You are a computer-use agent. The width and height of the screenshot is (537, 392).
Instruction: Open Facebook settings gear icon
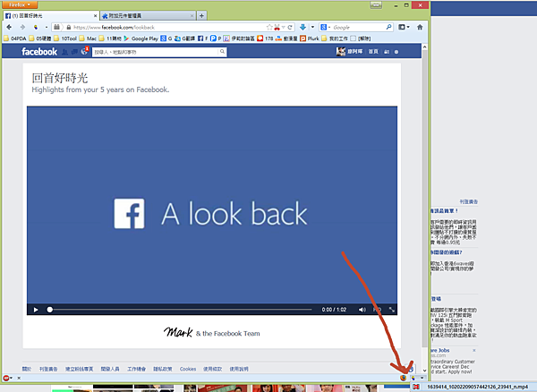[x=396, y=52]
